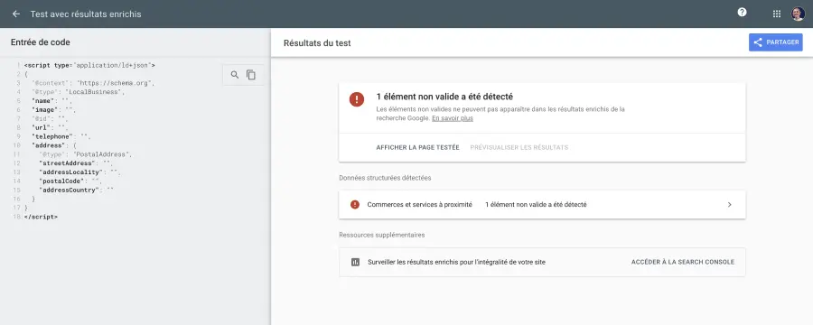Click PRÉVISUALISER LES RÉSULTATS
Viewport: 813px width, 325px height.
519,148
